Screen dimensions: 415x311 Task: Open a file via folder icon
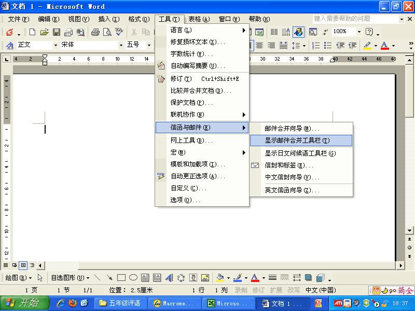click(44, 32)
